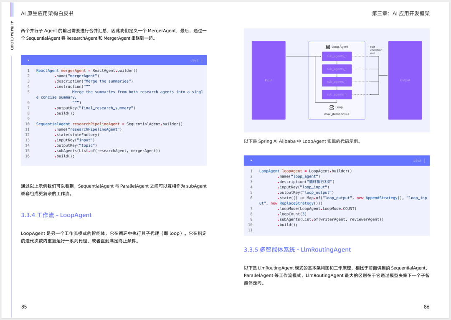
Task: Click .subAgents(List.of(writerAgent, reviewerAgent)) code line
Action: pyautogui.click(x=330, y=220)
